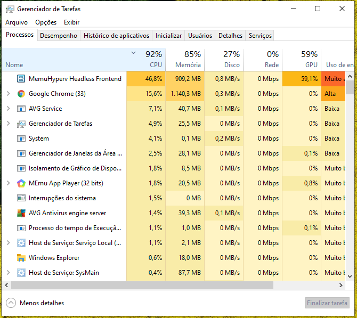The image size is (357, 318).
Task: Open the Opções menu
Action: point(46,22)
